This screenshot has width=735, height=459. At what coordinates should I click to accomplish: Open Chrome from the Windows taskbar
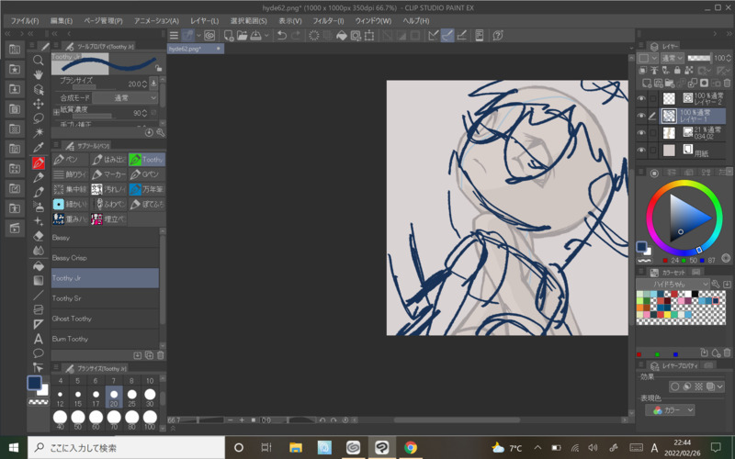(x=411, y=447)
